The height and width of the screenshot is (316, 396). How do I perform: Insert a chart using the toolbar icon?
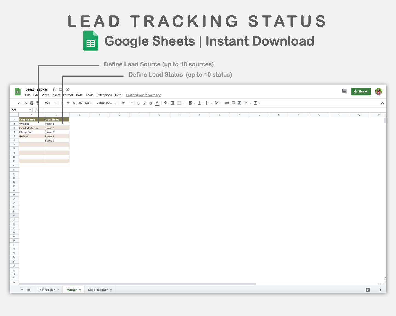pyautogui.click(x=239, y=103)
